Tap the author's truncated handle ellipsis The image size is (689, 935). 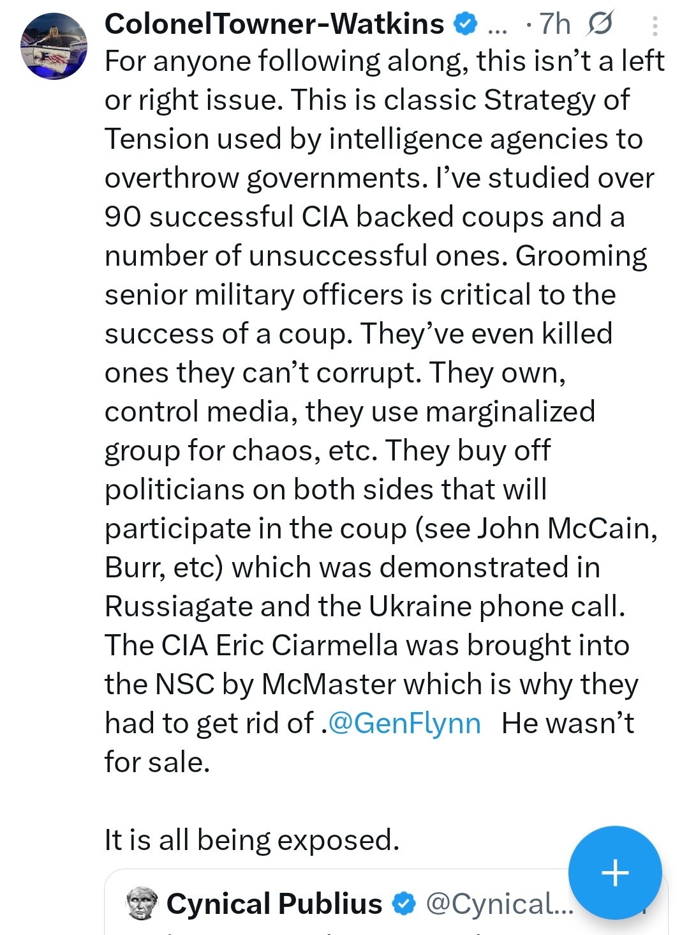coord(497,26)
